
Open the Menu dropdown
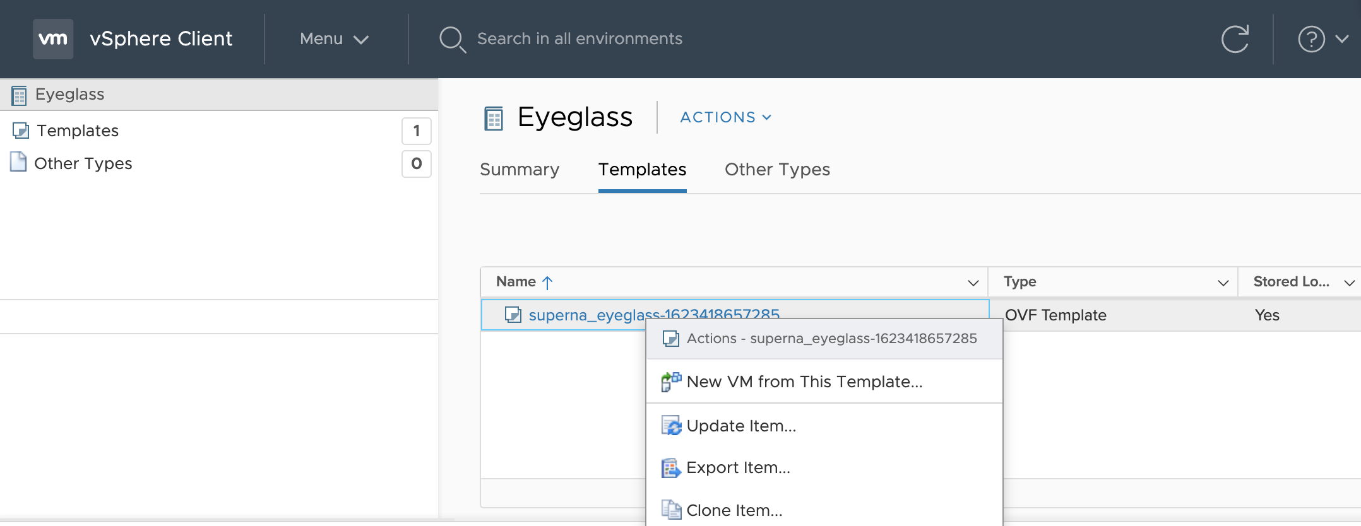[334, 39]
